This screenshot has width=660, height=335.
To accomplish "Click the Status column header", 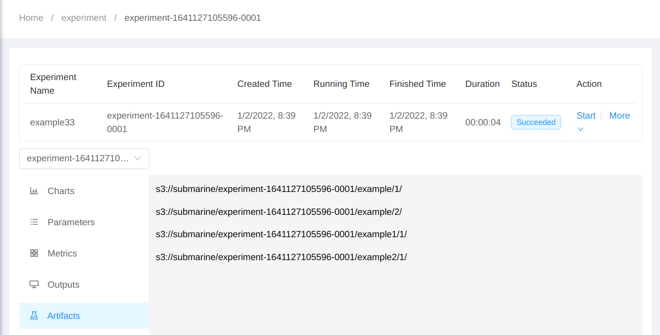I will coord(524,84).
